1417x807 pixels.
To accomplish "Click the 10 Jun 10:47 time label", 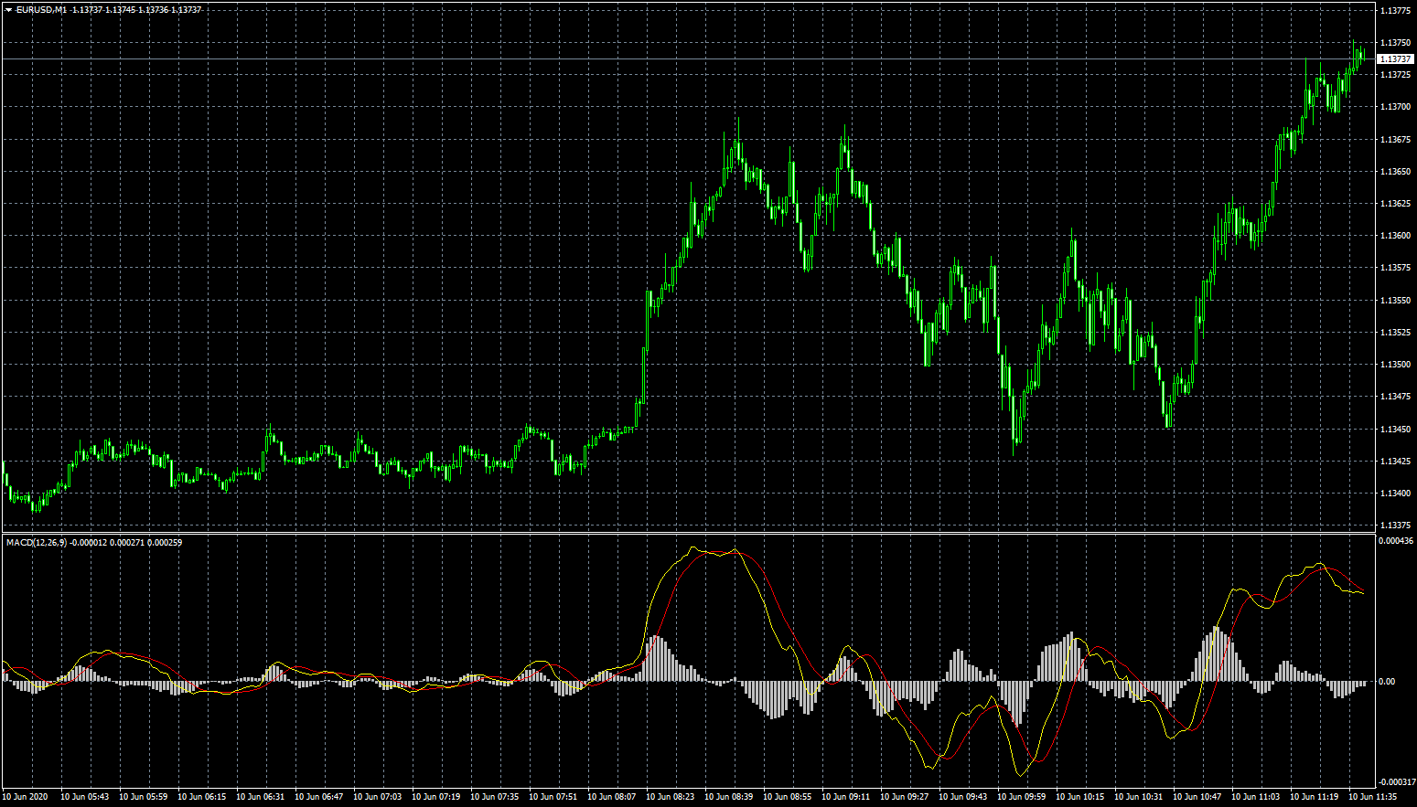I will 1197,797.
